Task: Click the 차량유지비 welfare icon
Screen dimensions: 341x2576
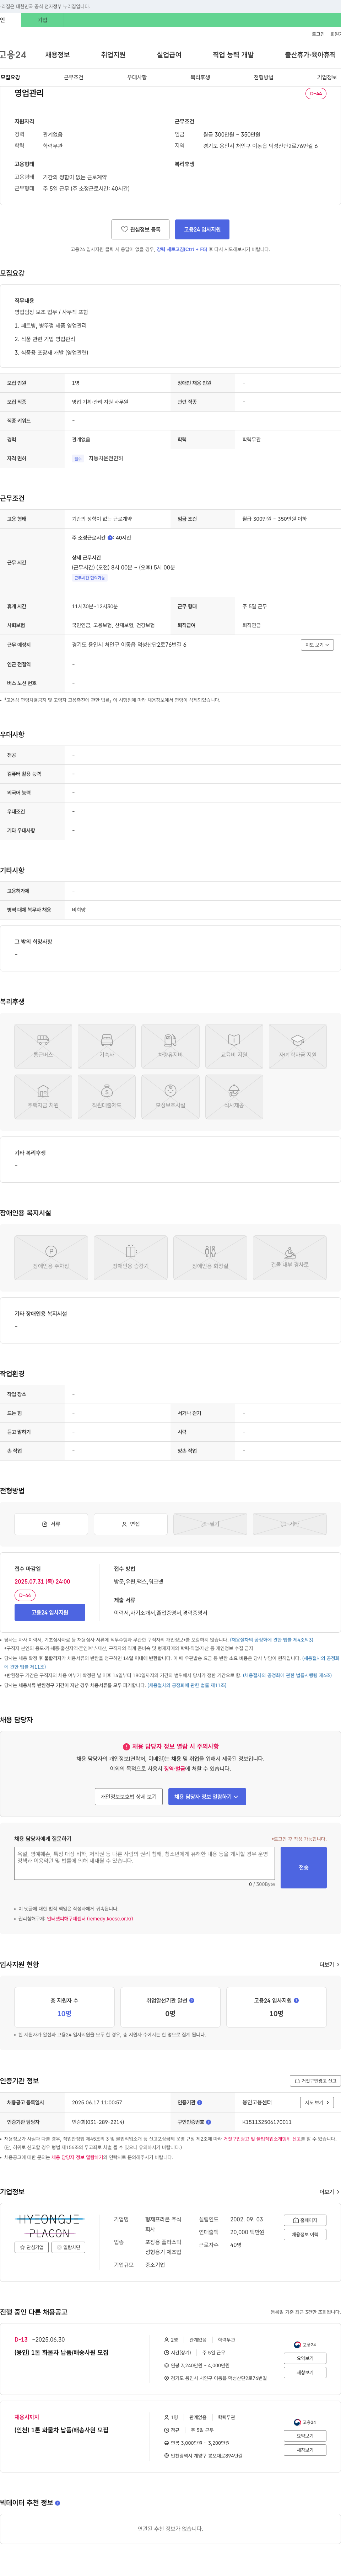Action: coord(170,1046)
